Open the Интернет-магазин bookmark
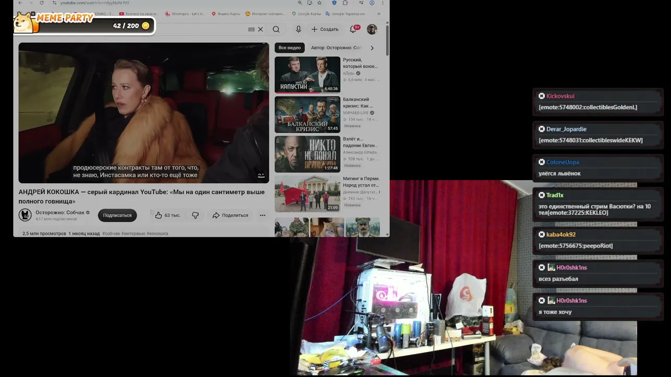Viewport: 671px width, 377px height. point(265,14)
